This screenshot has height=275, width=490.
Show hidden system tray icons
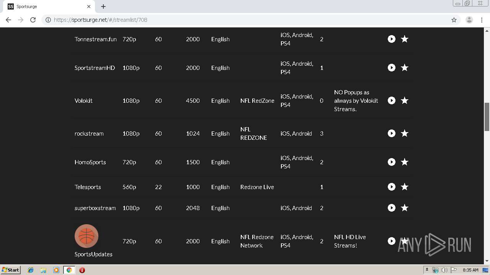[x=427, y=270]
